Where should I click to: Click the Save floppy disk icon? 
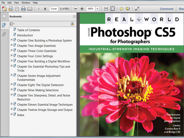click(x=17, y=9)
